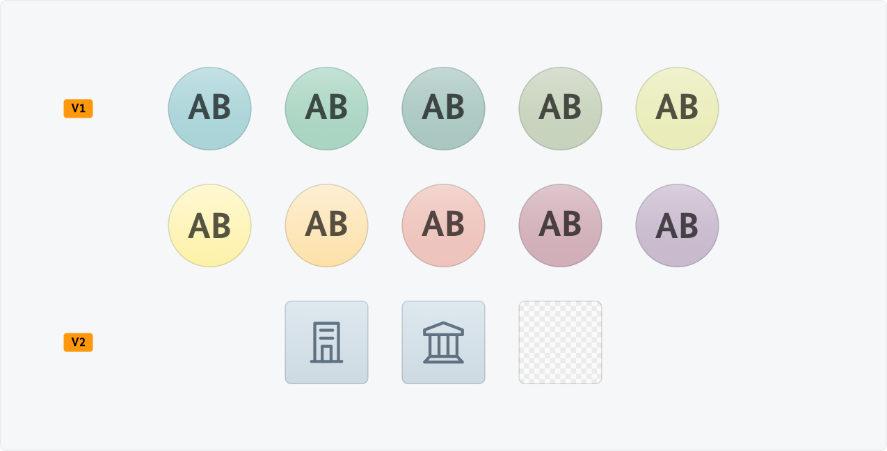Click the orange V2 label tag
This screenshot has width=887, height=451.
78,342
